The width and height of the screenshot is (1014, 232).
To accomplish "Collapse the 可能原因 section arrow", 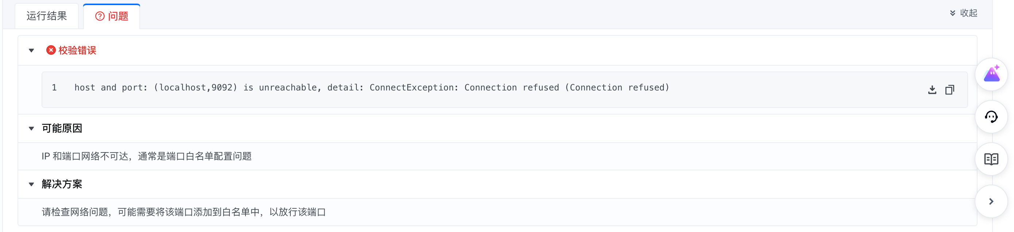I will [x=31, y=128].
